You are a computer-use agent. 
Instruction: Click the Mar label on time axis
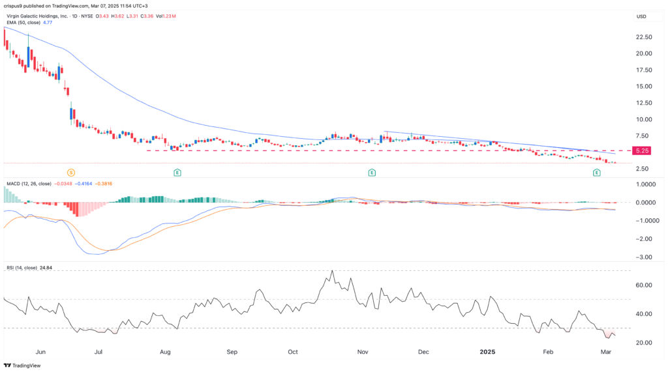(606, 352)
